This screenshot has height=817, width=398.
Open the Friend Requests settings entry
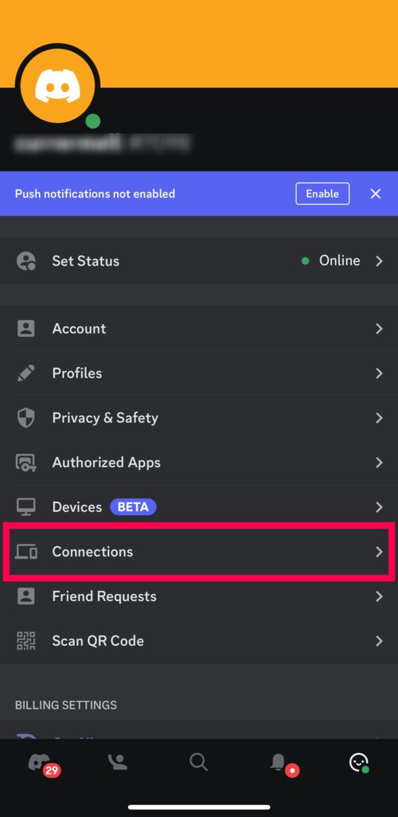point(199,596)
